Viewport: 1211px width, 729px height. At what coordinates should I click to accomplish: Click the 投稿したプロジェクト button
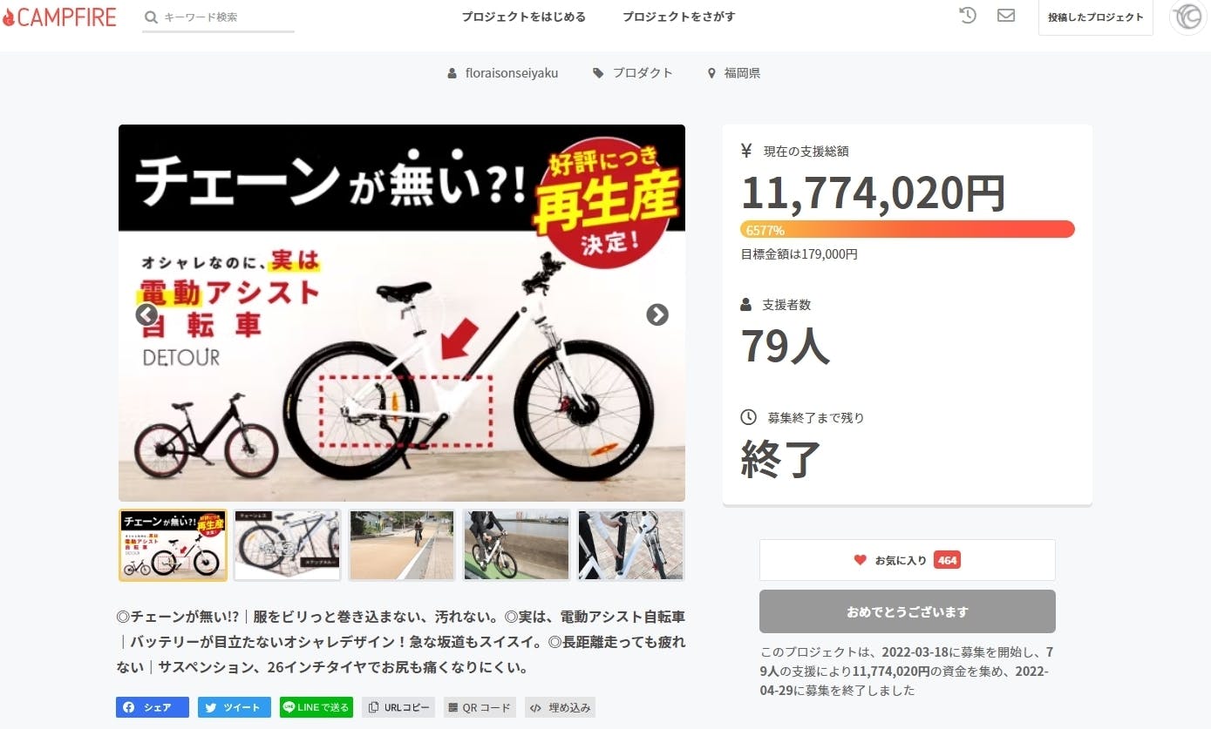point(1095,17)
